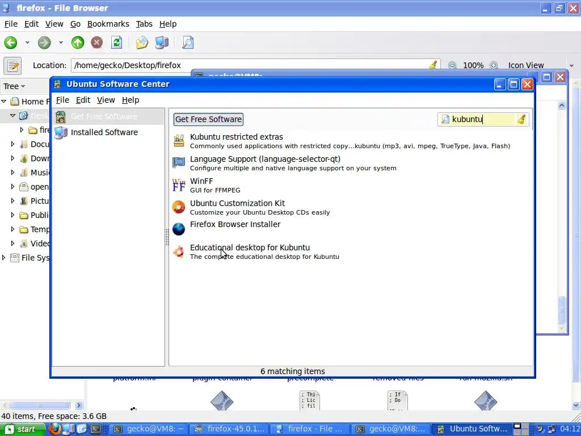Select Get Free Software in sidebar
This screenshot has height=436, width=581.
click(108, 116)
